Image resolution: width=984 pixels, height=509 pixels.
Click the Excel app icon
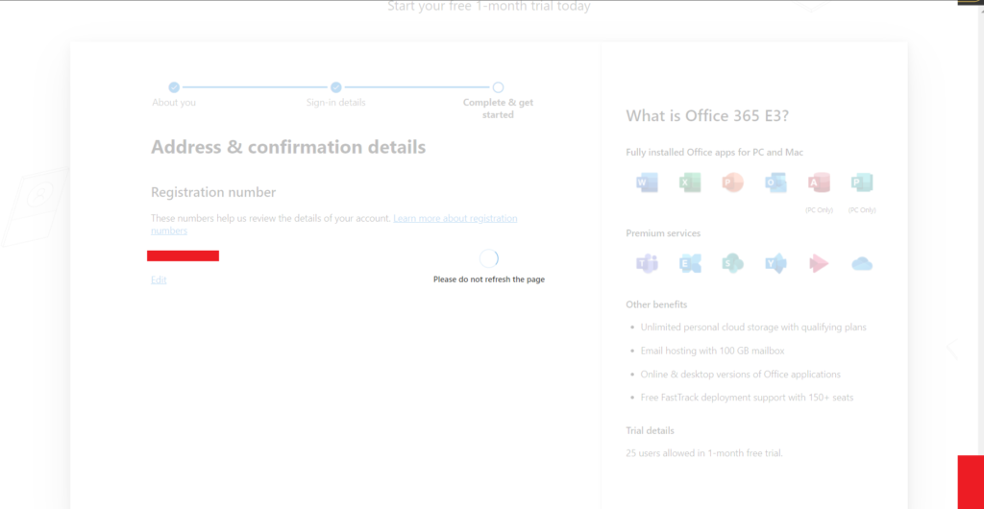[690, 182]
